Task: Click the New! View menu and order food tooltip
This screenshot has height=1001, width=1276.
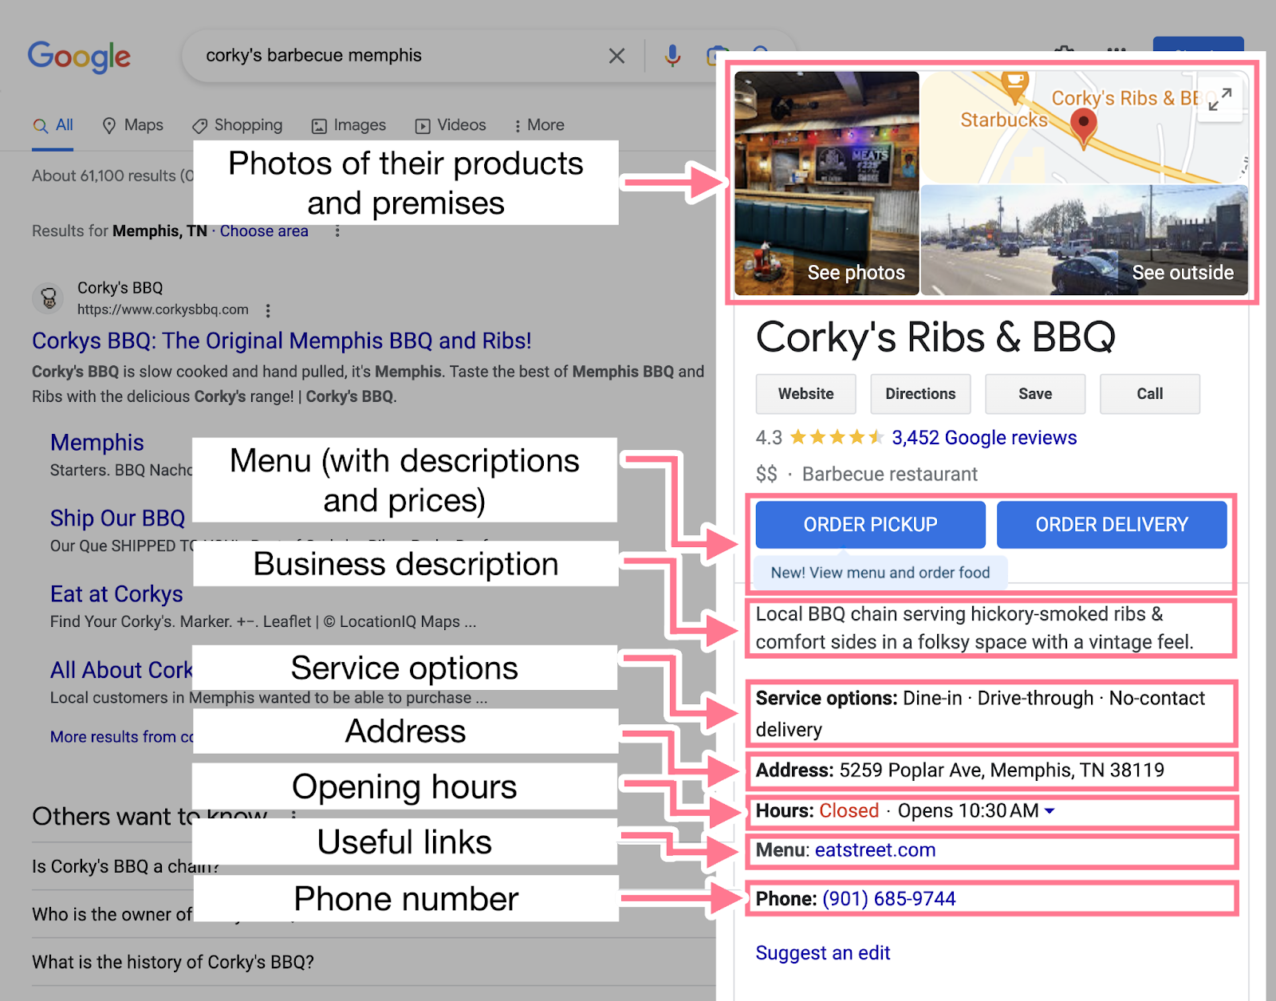Action: (x=880, y=573)
